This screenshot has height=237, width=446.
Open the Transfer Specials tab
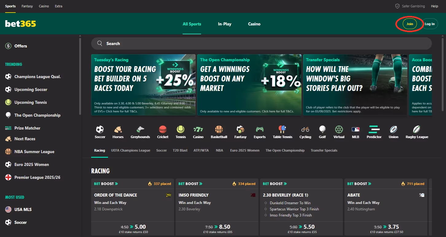click(x=324, y=150)
